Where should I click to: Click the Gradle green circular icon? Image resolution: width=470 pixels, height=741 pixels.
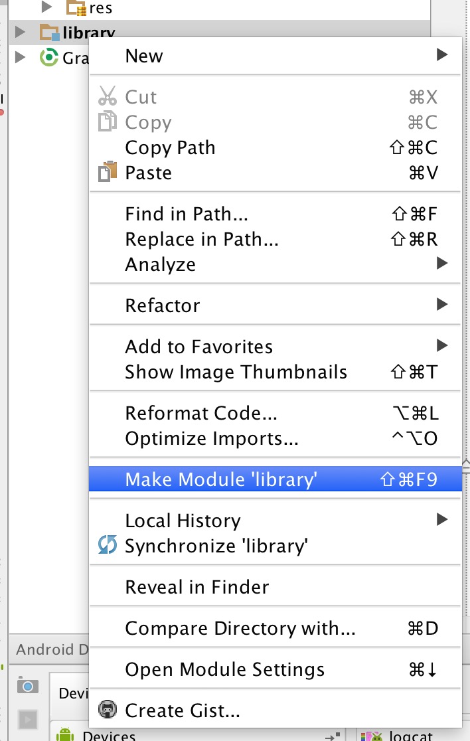click(48, 58)
